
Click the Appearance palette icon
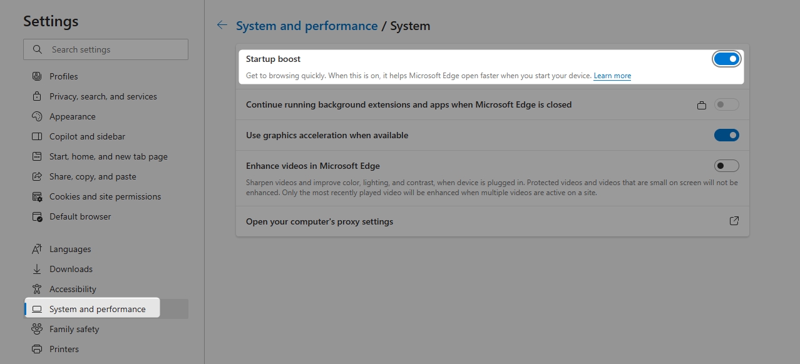(x=37, y=116)
